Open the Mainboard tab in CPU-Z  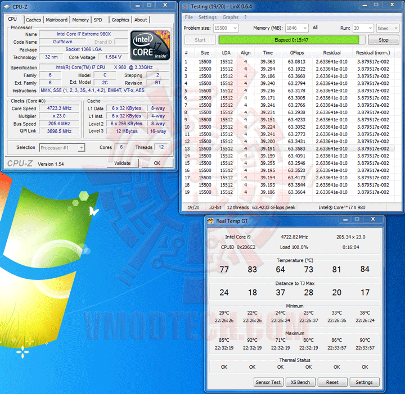pyautogui.click(x=57, y=20)
